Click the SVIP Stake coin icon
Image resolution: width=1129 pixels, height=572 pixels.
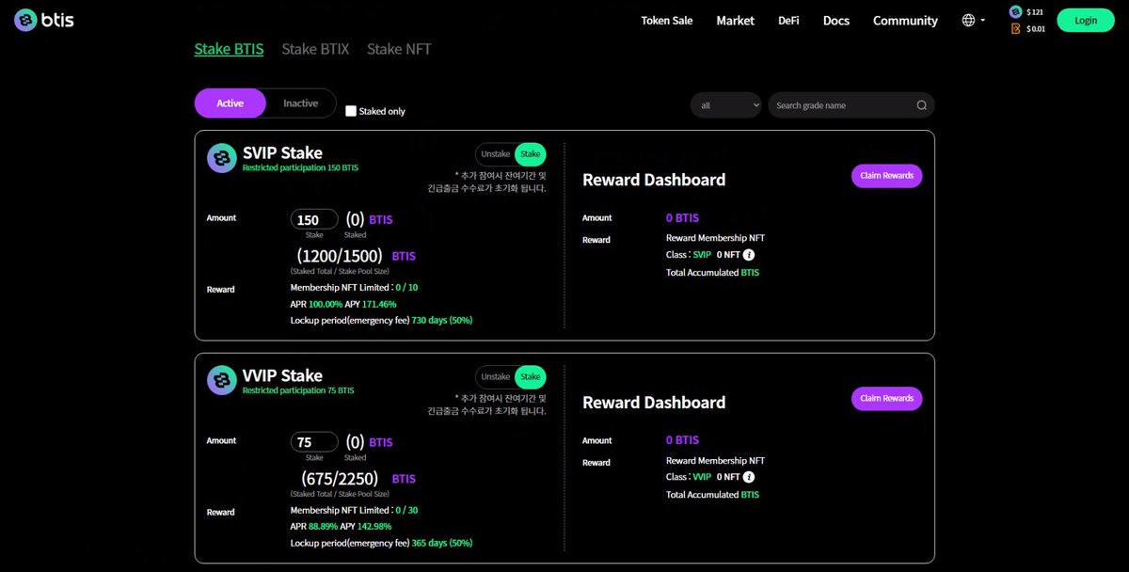[x=222, y=158]
